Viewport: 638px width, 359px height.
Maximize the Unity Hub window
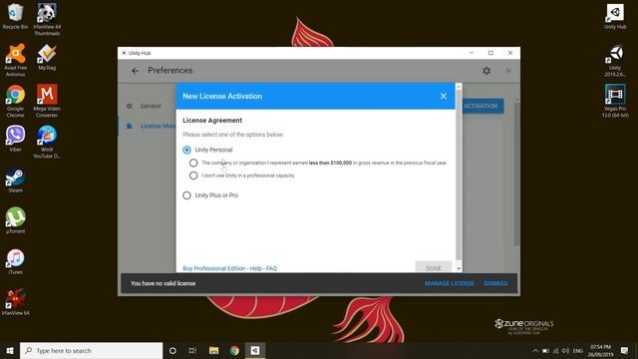[x=490, y=53]
